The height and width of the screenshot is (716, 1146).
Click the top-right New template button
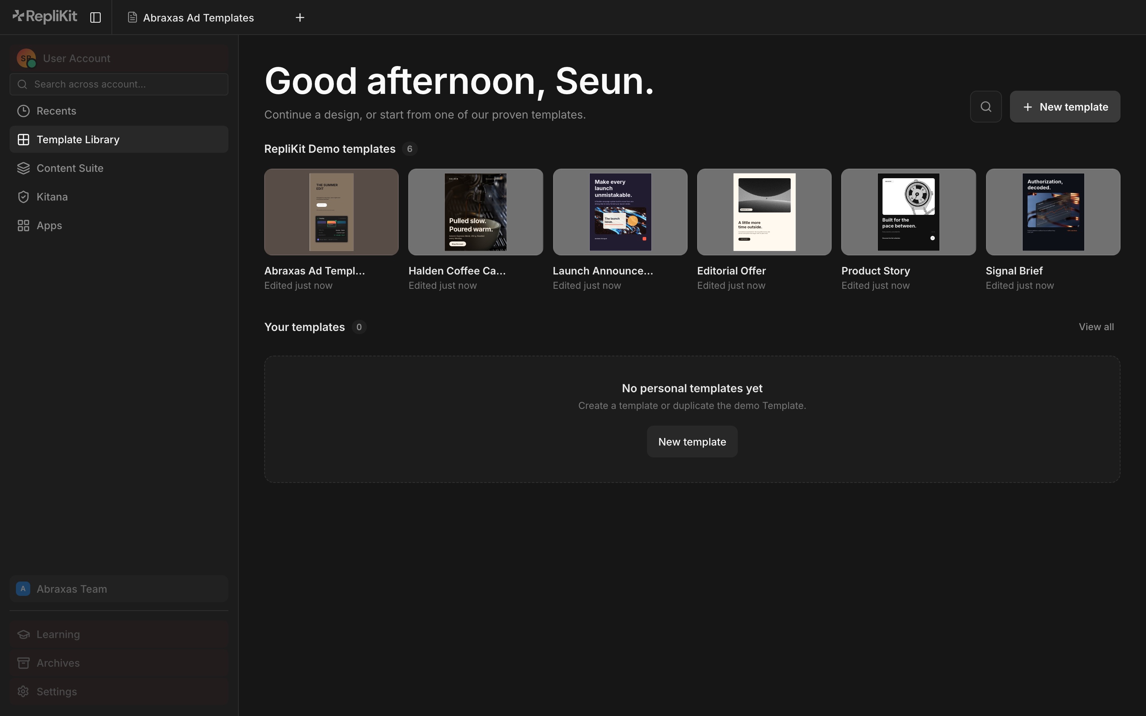pos(1065,107)
